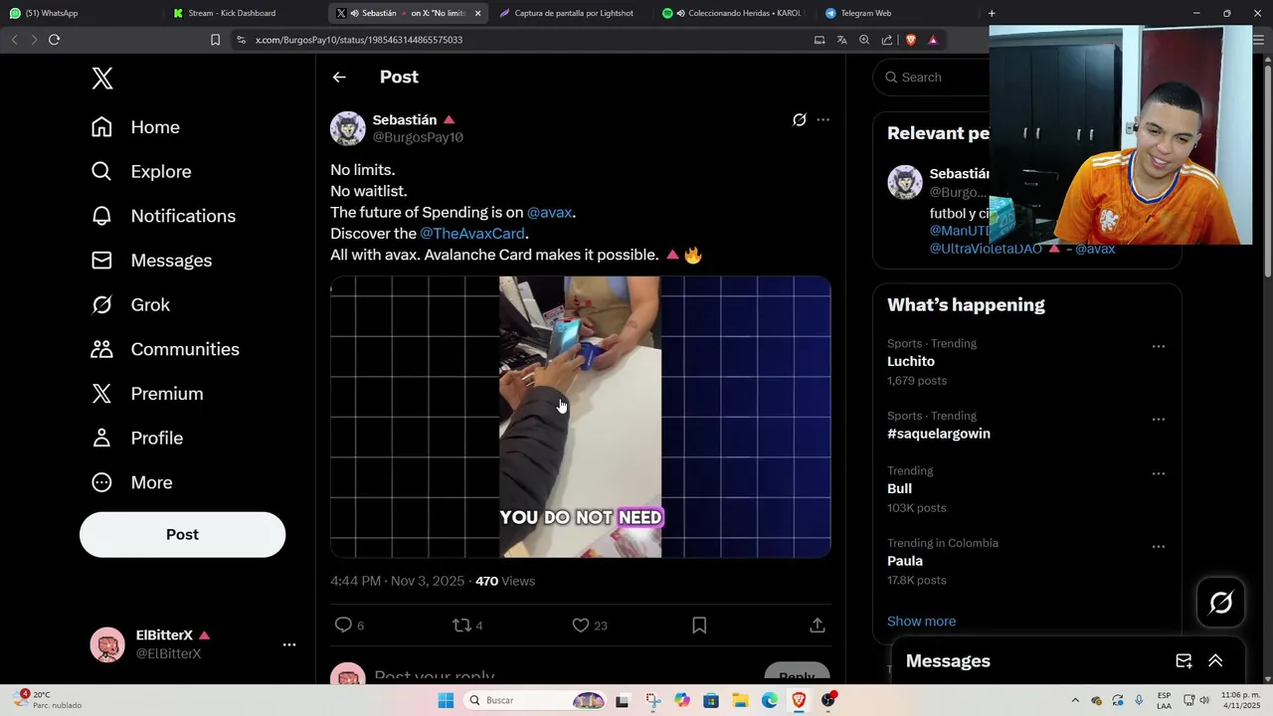Open ElBitterX account options menu
The height and width of the screenshot is (716, 1273).
pos(289,644)
